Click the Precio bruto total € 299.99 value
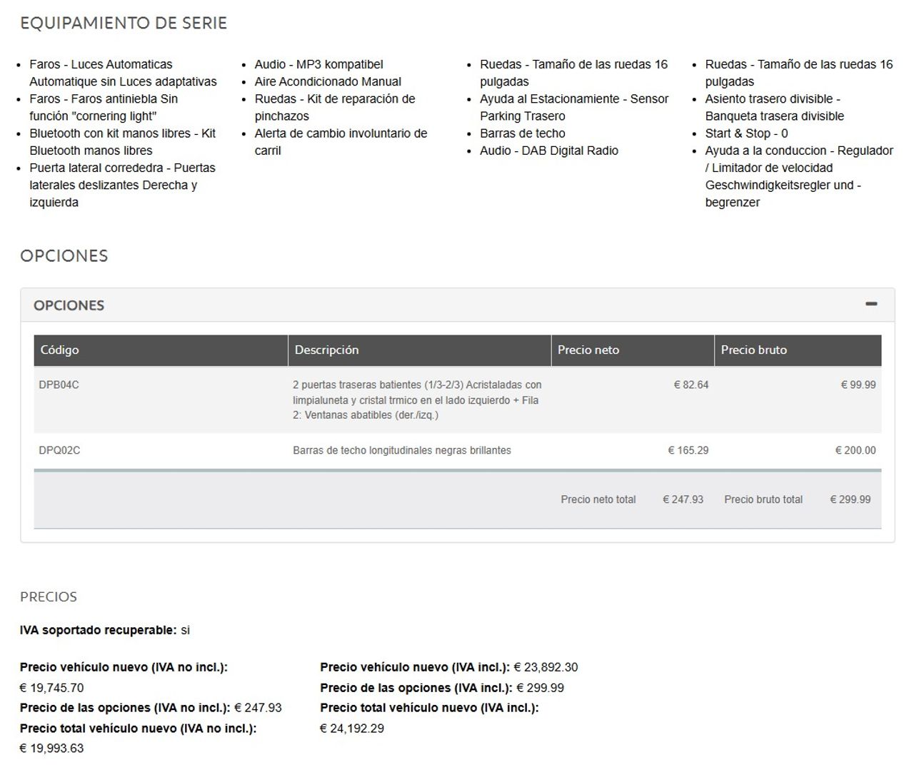 point(850,500)
